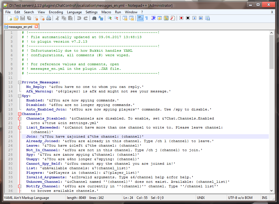Save the current file with the Save icon
This screenshot has width=279, height=204.
23,18
